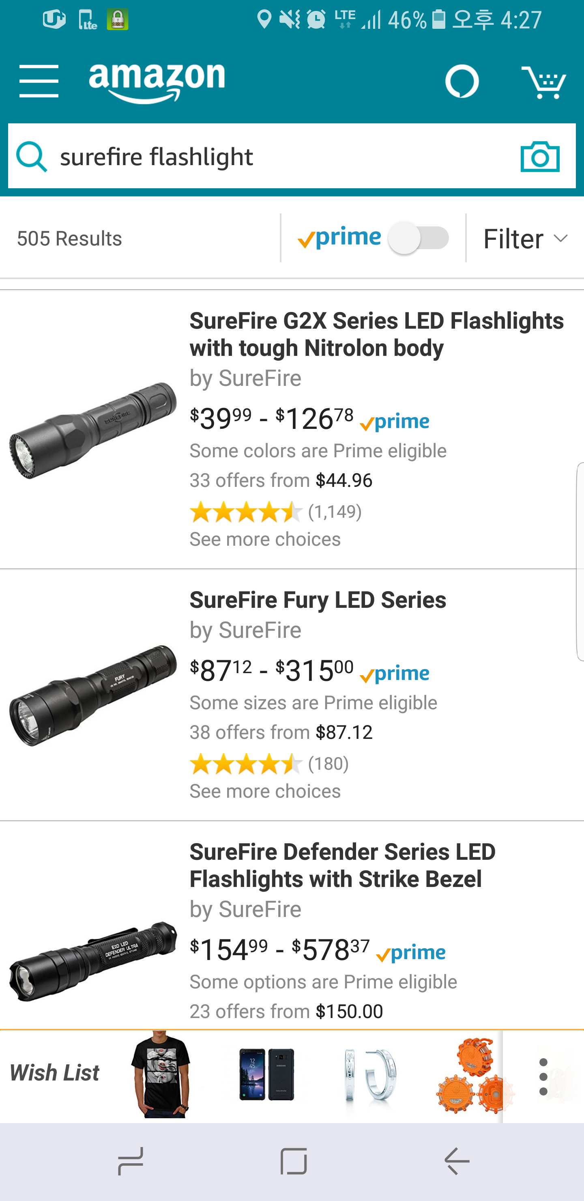584x1201 pixels.
Task: Activate the Alexa voice assistant icon
Action: (x=462, y=82)
